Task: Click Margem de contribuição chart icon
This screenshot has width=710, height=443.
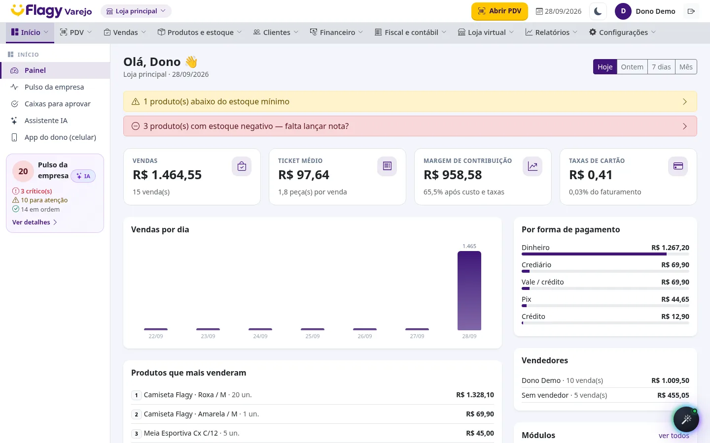Action: [532, 166]
